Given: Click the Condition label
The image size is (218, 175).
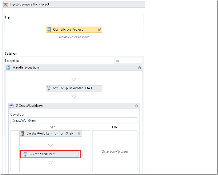Looking at the screenshot, I should click(x=18, y=114).
